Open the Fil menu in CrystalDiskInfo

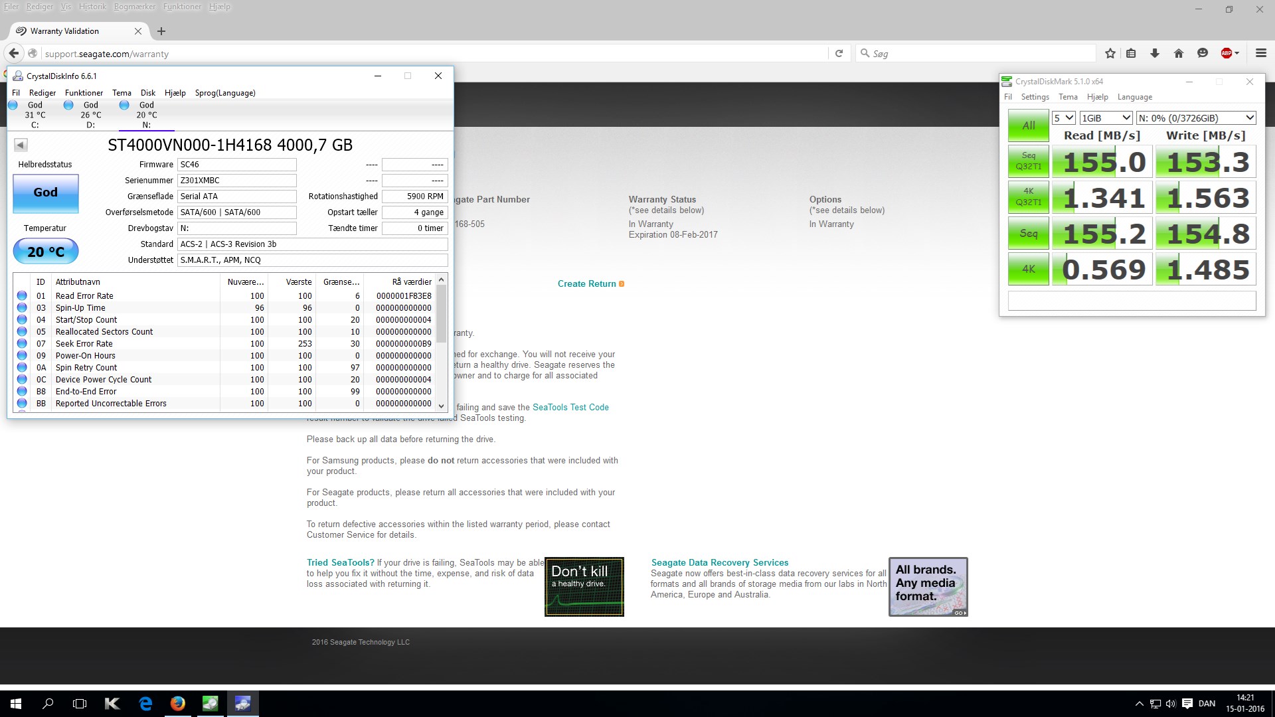[x=16, y=93]
